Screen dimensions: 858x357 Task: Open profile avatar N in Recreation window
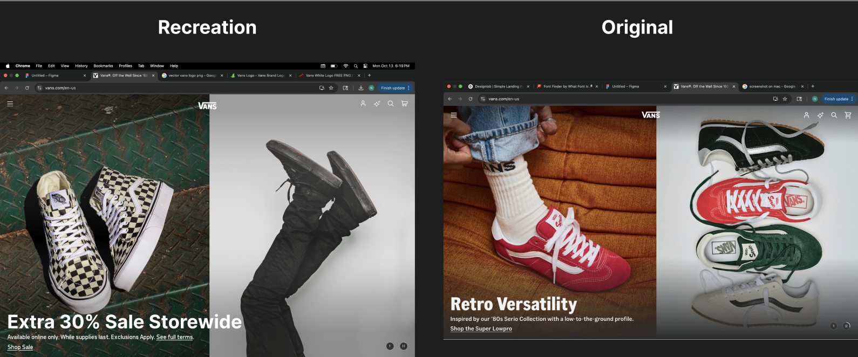[371, 88]
